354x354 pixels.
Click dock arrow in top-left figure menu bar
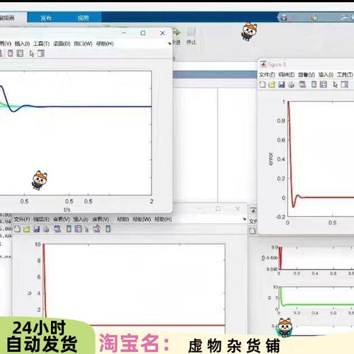tap(169, 43)
